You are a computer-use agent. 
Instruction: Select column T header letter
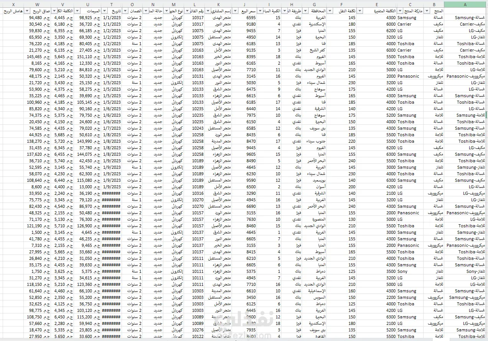[x=112, y=5]
